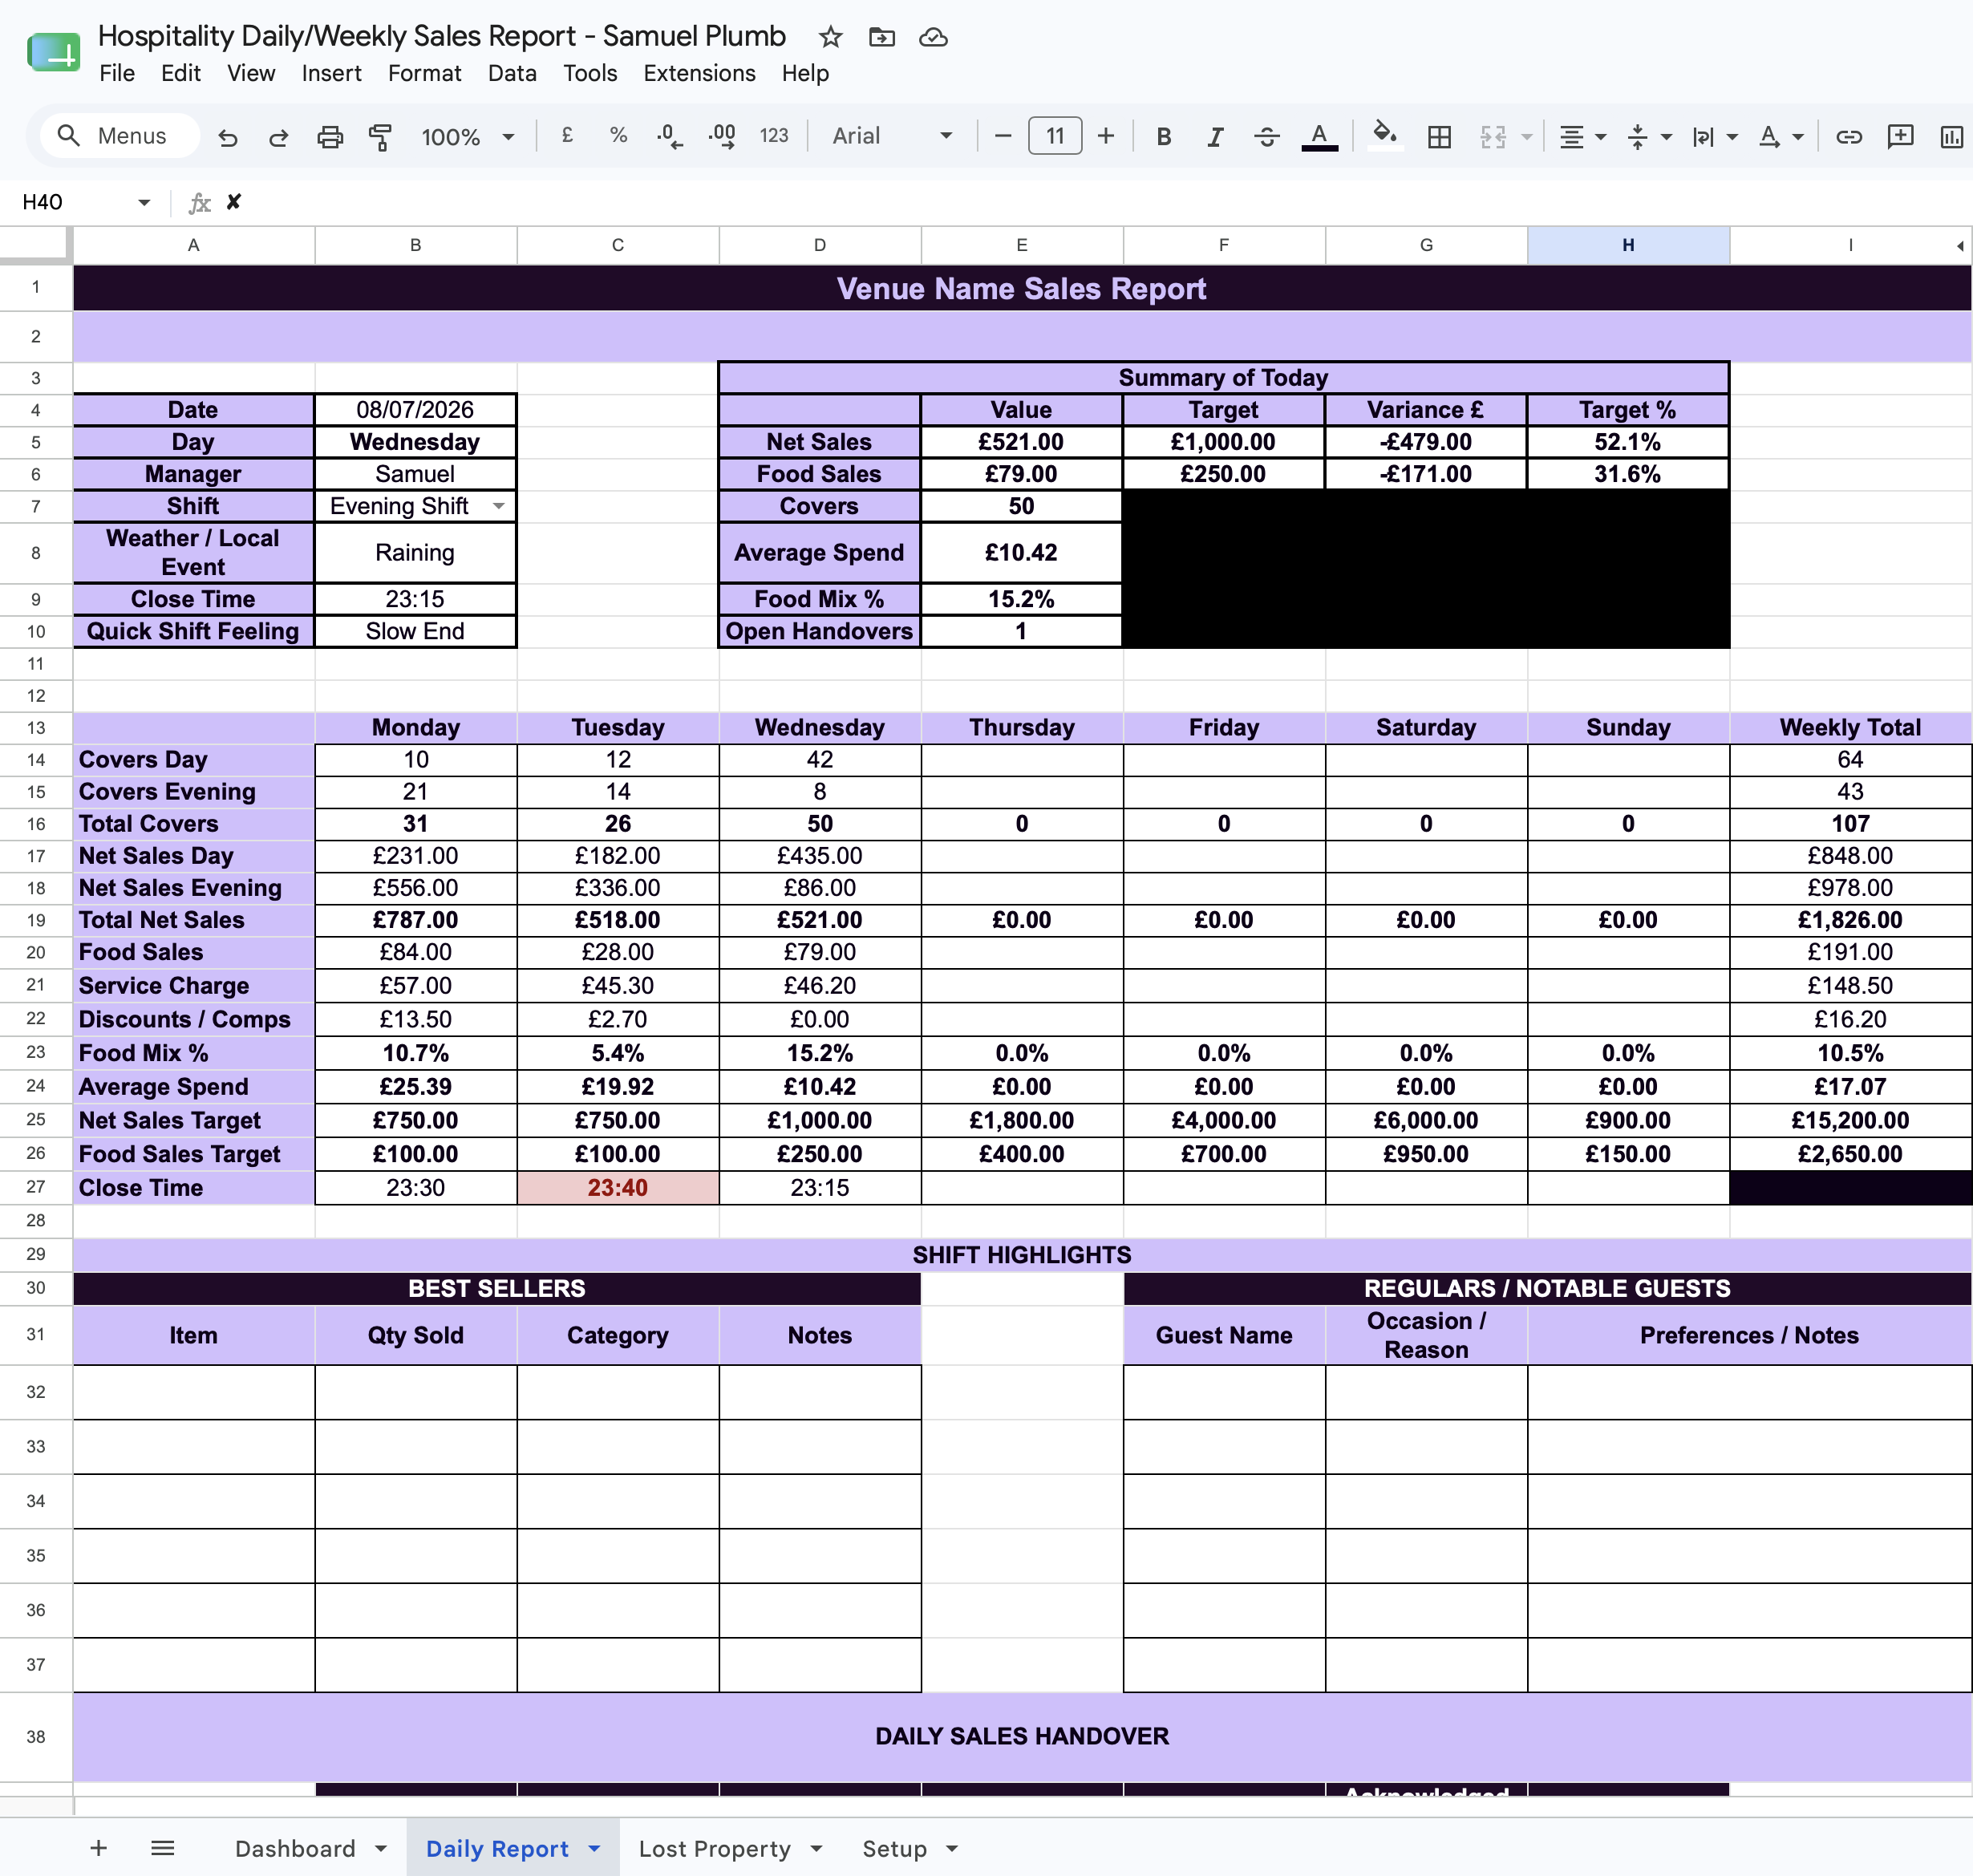Open the View menu
The height and width of the screenshot is (1876, 1973).
(251, 73)
